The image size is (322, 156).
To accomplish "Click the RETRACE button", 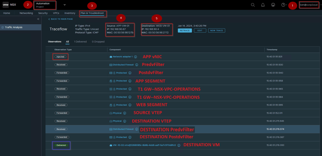I will pyautogui.click(x=185, y=30).
